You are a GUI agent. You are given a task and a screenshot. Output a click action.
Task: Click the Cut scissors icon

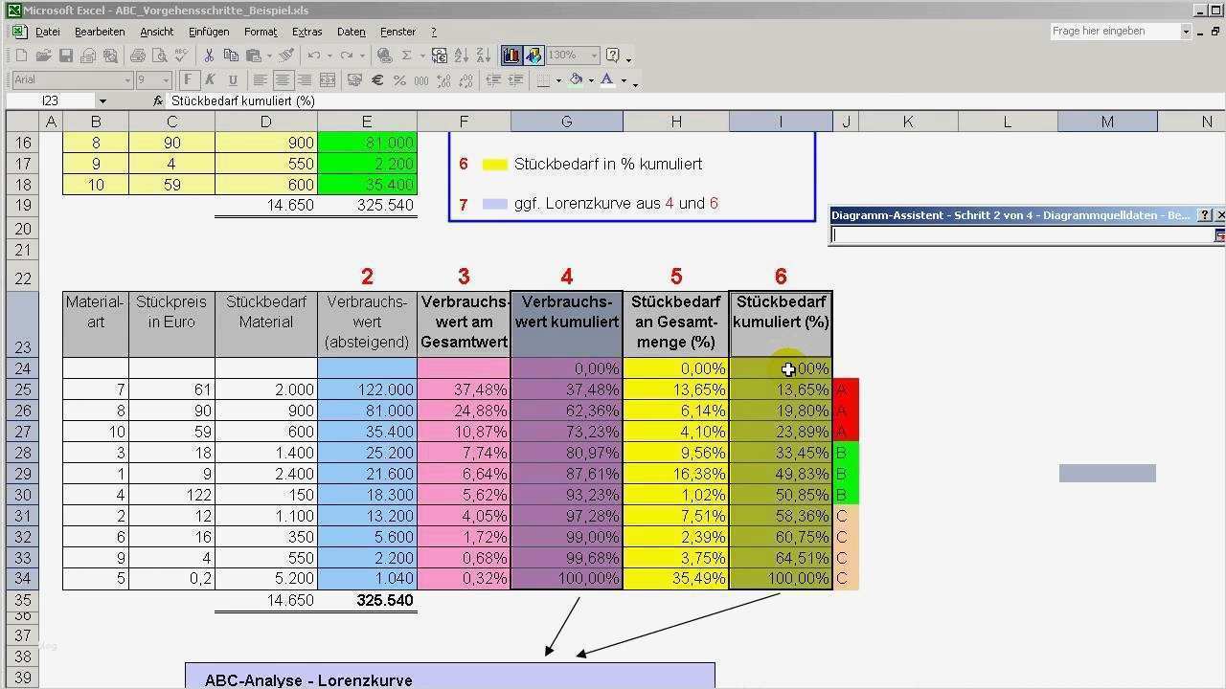coord(208,56)
